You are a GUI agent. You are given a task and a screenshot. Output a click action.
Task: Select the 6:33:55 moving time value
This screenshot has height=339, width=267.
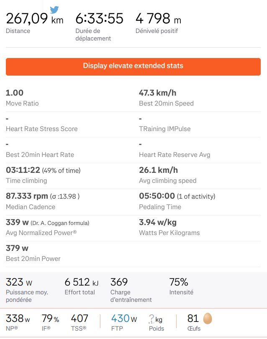99,19
